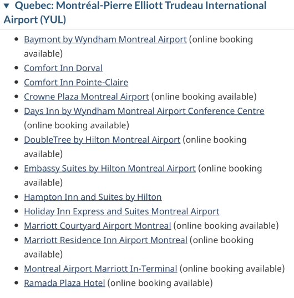Open the Ramada Plaza Hotel link

[x=64, y=283]
